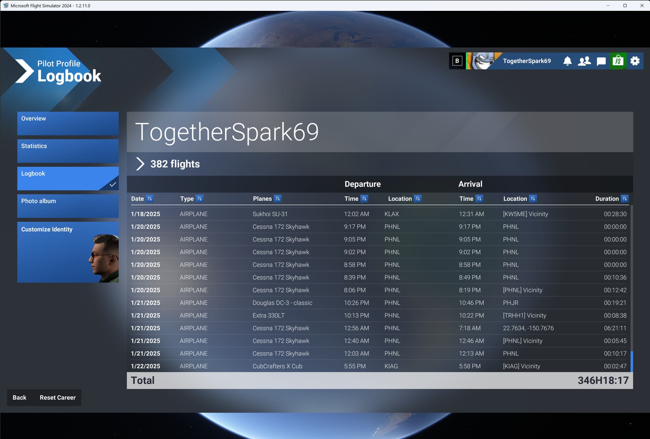Click the Planes column header label
The height and width of the screenshot is (439, 650).
[x=262, y=199]
